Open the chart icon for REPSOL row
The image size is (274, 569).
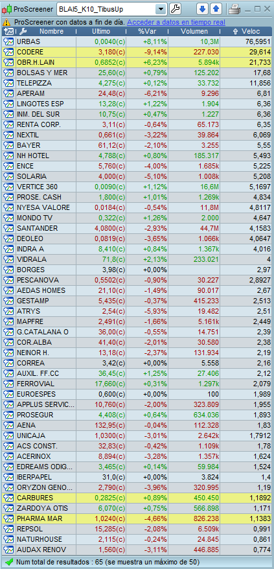pyautogui.click(x=8, y=529)
